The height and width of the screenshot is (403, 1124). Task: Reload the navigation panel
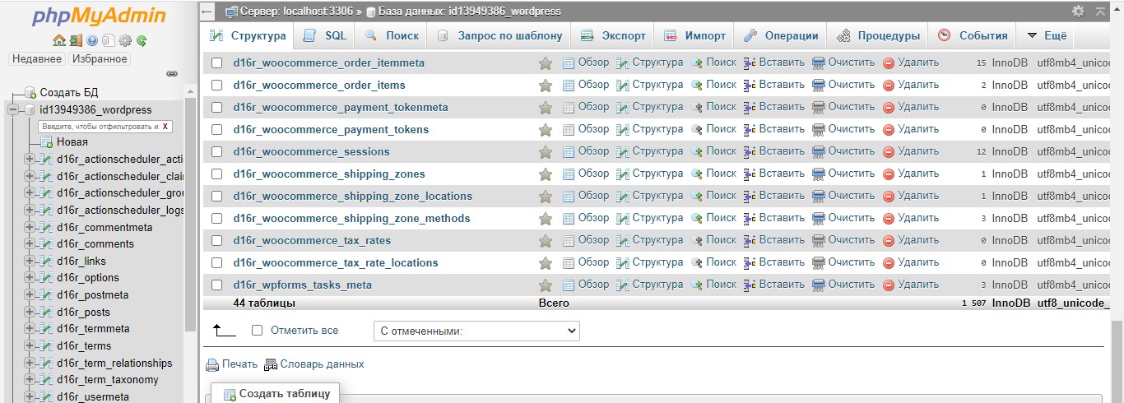142,39
